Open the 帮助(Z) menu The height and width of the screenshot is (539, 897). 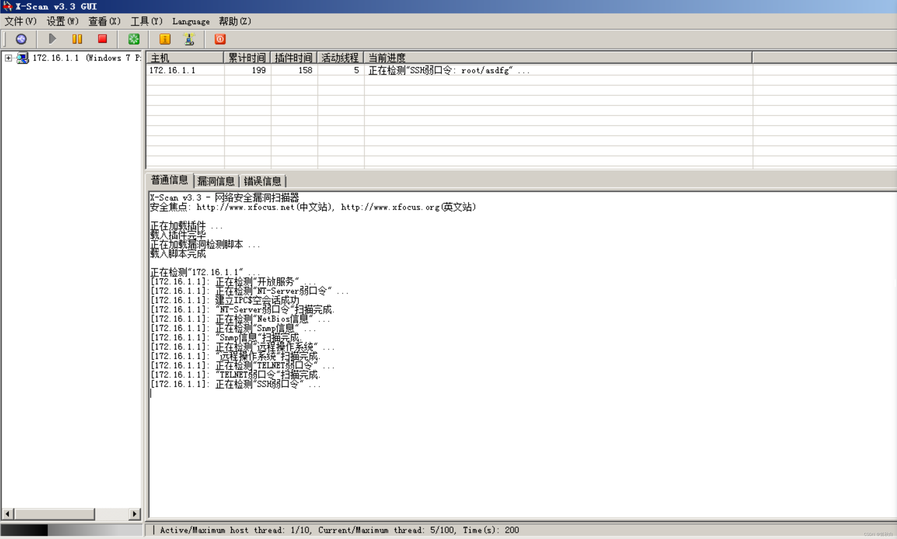235,21
